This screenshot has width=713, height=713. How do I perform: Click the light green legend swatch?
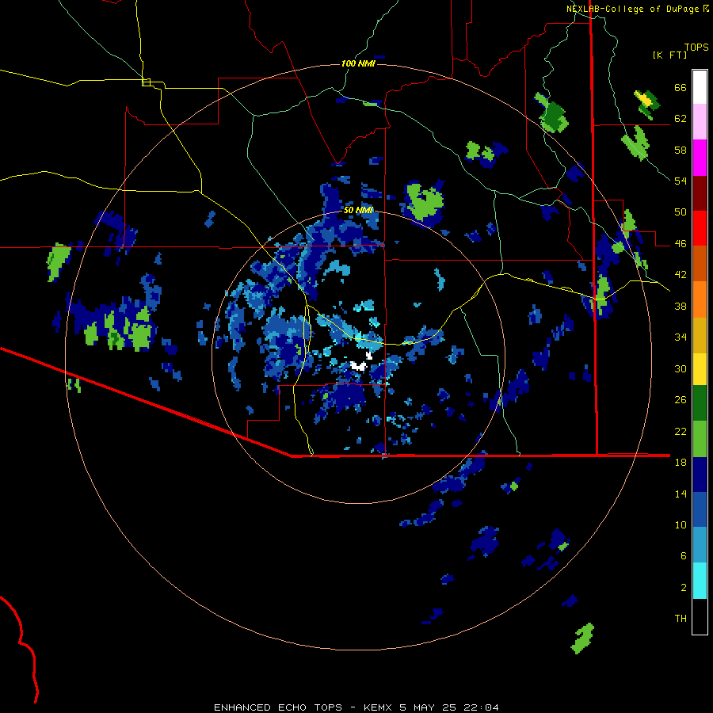click(x=700, y=439)
